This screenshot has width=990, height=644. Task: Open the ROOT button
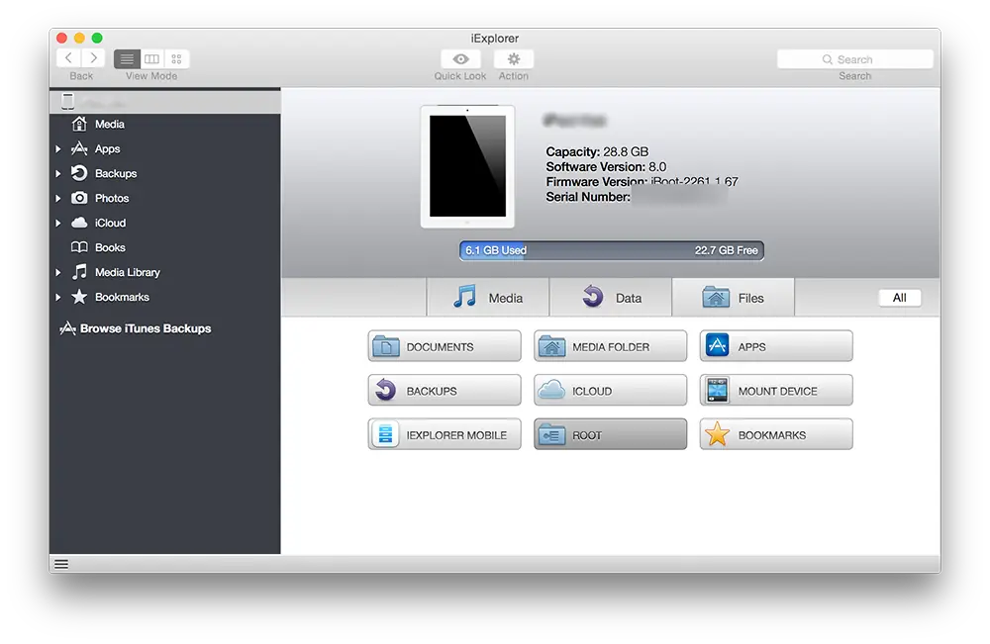coord(611,434)
